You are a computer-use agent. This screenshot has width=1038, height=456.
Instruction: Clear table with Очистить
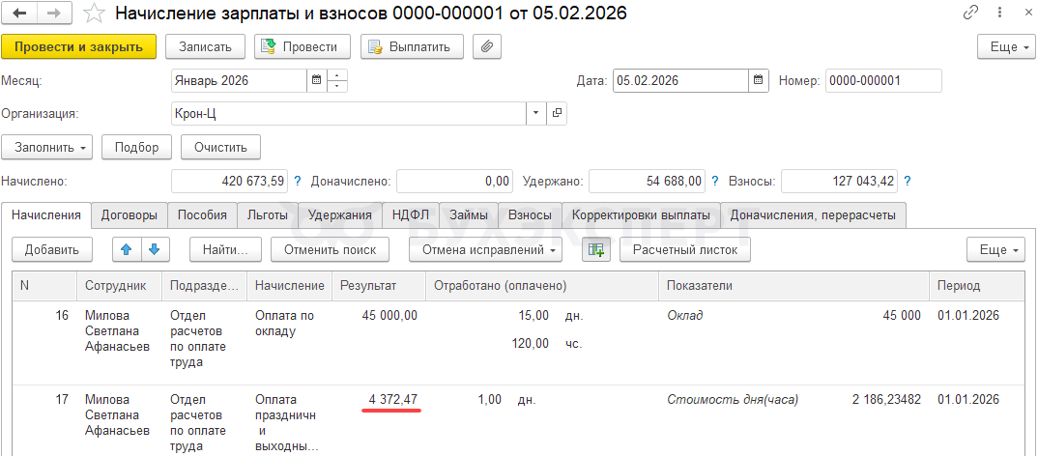[220, 148]
